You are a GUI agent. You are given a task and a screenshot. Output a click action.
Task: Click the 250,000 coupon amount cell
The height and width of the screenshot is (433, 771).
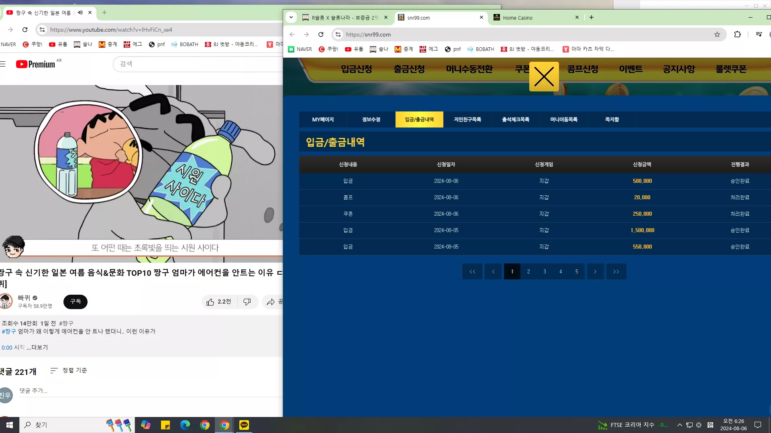click(x=642, y=214)
